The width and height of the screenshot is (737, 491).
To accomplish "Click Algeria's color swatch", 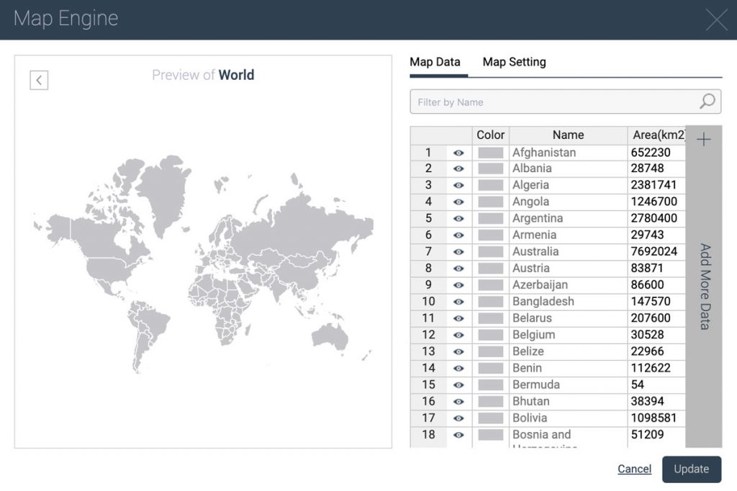I will coord(490,185).
